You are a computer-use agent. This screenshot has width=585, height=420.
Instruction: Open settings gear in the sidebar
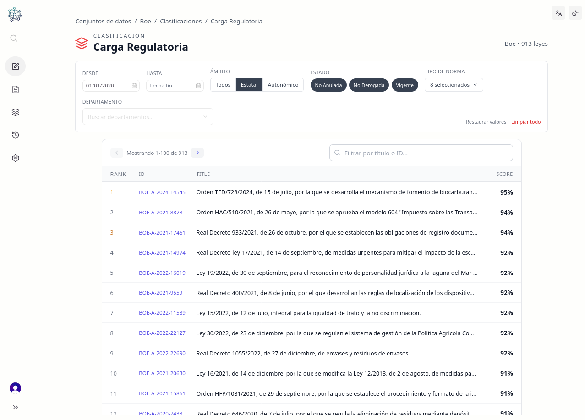[x=16, y=158]
